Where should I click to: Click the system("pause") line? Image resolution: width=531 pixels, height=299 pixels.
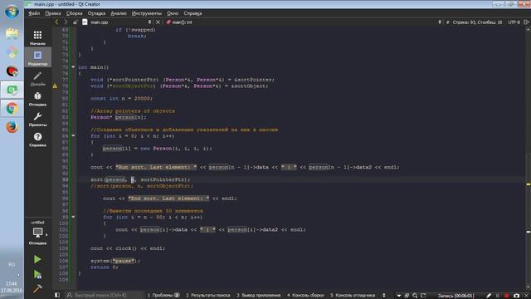114,261
